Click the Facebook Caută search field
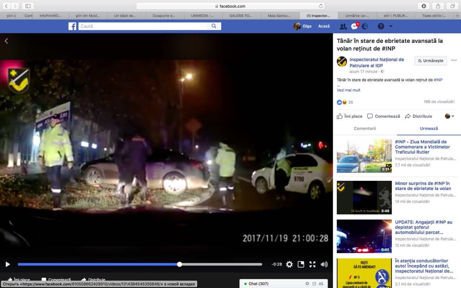Screen dimensions: 461x288 coord(143,26)
